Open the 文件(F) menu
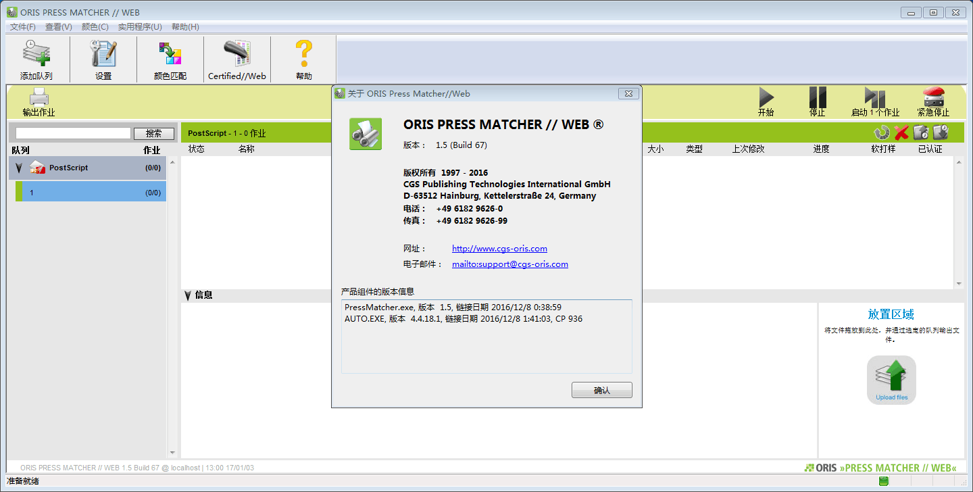 tap(23, 27)
